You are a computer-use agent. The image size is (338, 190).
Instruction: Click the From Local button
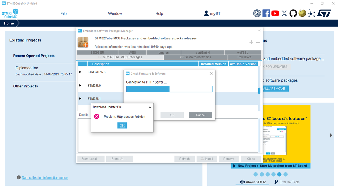pyautogui.click(x=91, y=159)
